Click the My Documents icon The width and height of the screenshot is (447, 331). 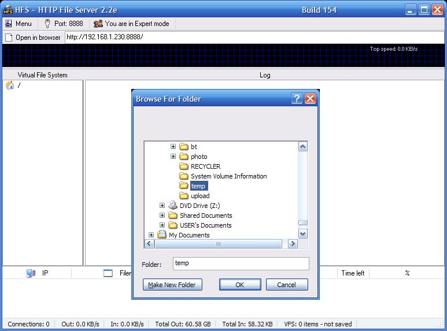[162, 235]
